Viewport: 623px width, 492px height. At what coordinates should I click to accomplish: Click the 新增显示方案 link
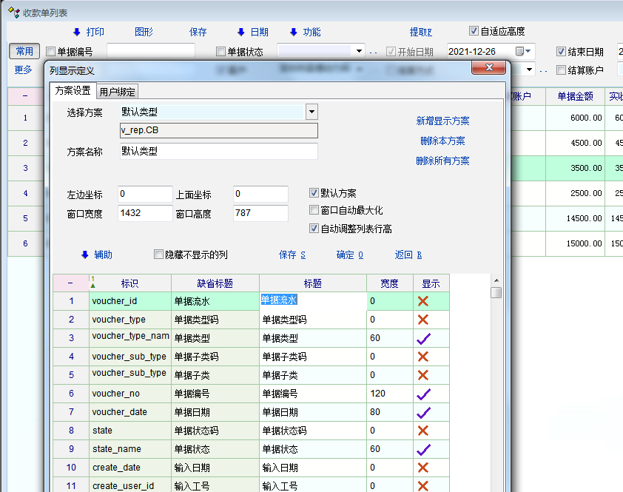[x=442, y=121]
